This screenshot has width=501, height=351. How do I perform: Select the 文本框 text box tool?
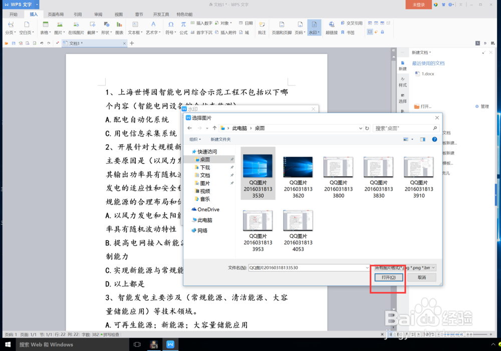pyautogui.click(x=134, y=29)
